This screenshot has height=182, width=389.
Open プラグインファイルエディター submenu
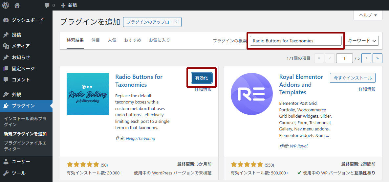pyautogui.click(x=25, y=146)
